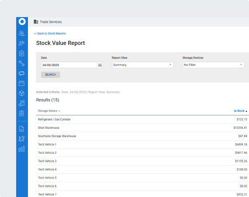This screenshot has width=249, height=197.
Task: Select the Tech Vehicle 4 row
Action: (x=142, y=169)
